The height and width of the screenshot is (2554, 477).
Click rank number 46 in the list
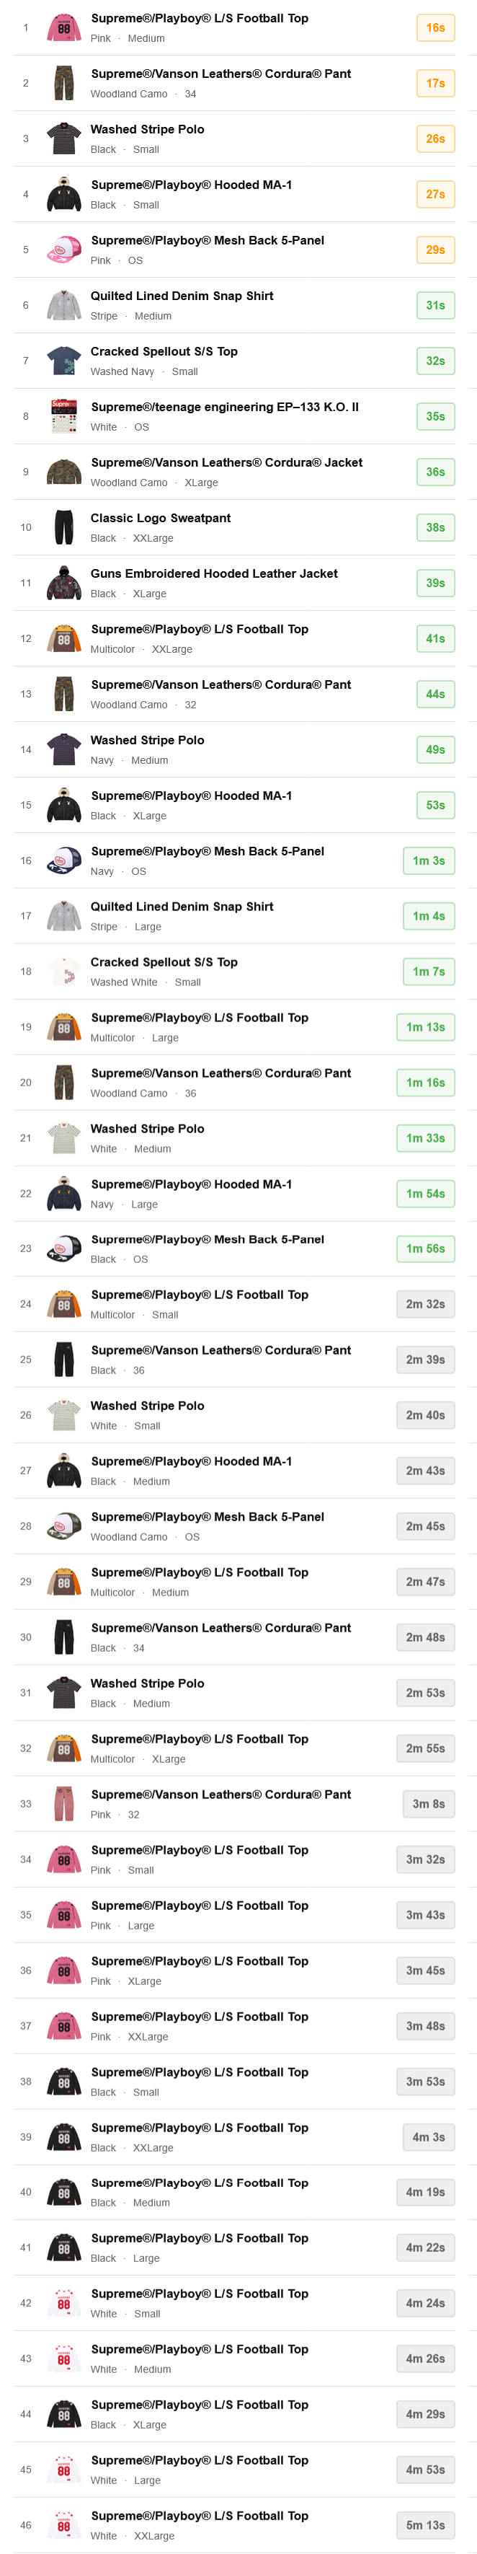click(x=26, y=2525)
